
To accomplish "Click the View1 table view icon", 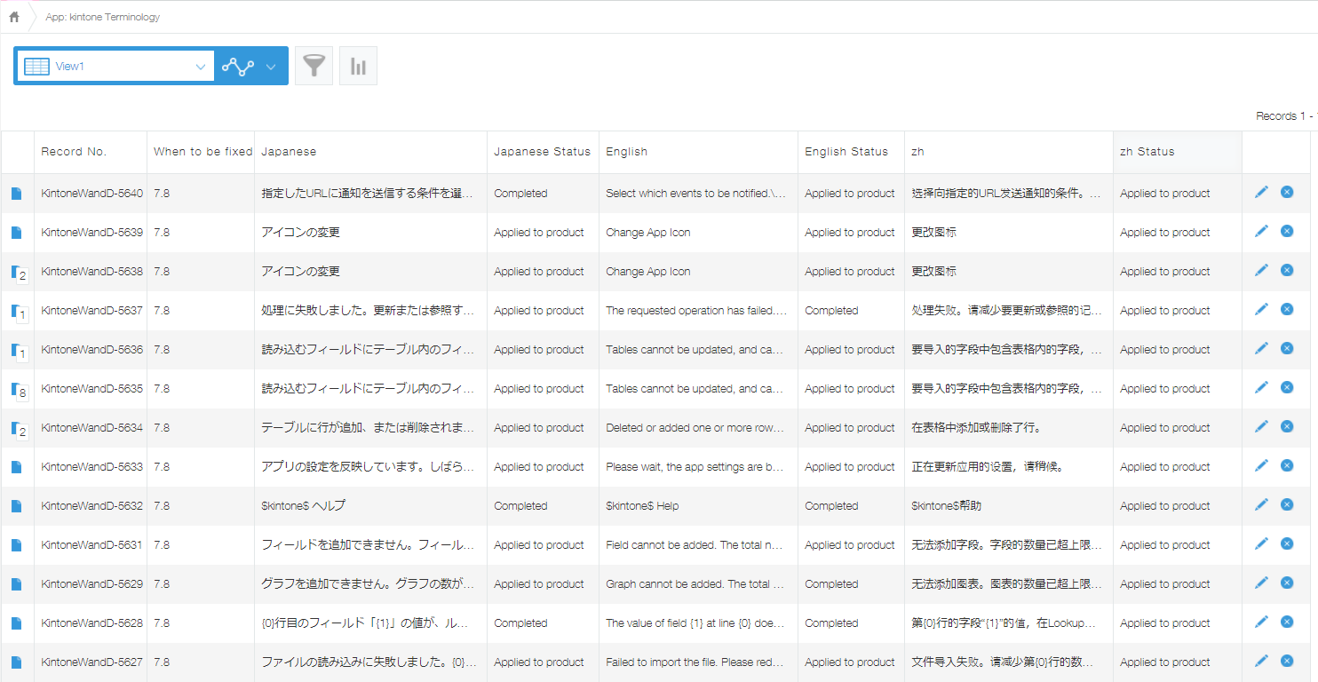I will point(36,66).
